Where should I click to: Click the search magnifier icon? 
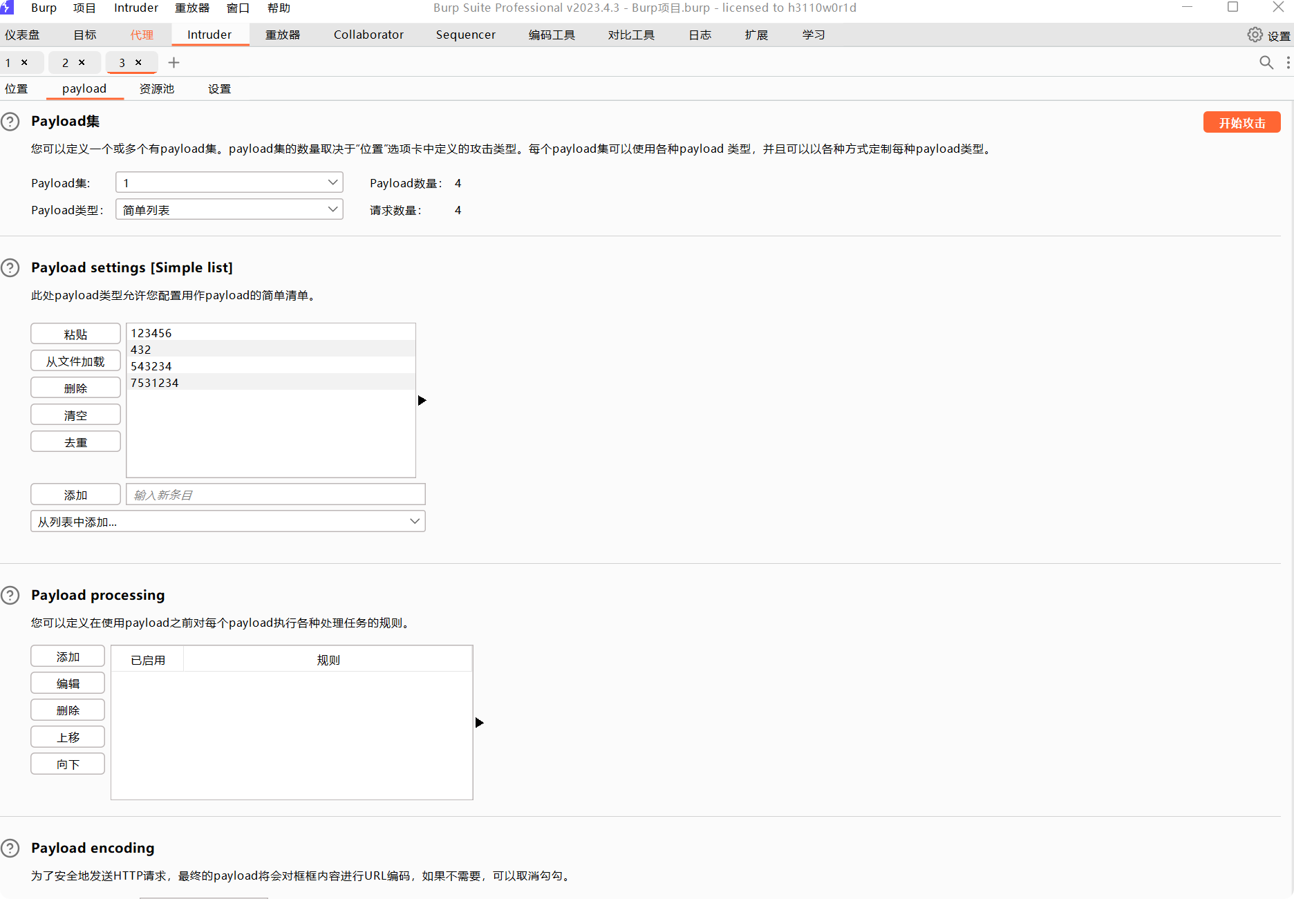coord(1266,62)
